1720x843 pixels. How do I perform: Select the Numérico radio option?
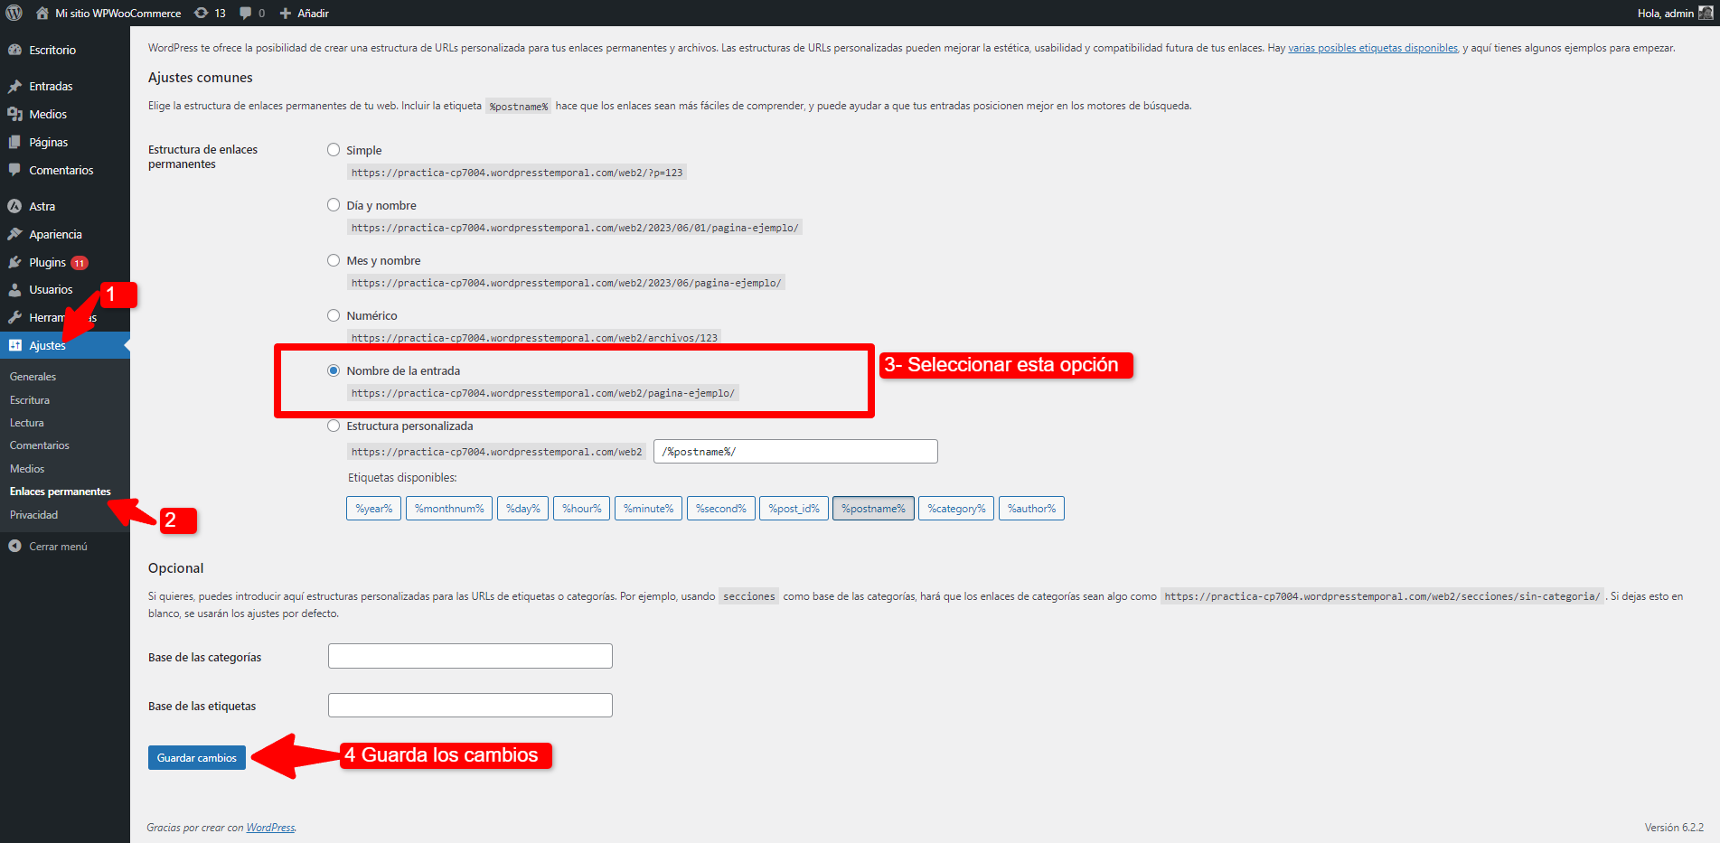(x=334, y=315)
